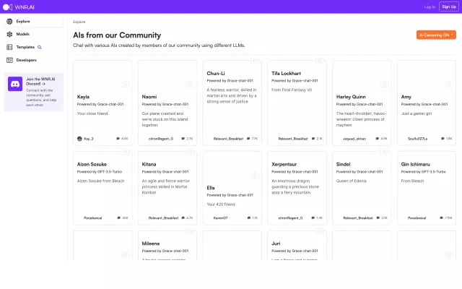Click the WNR.AI logo icon
Screen dimensions: 462x289
pos(8,7)
